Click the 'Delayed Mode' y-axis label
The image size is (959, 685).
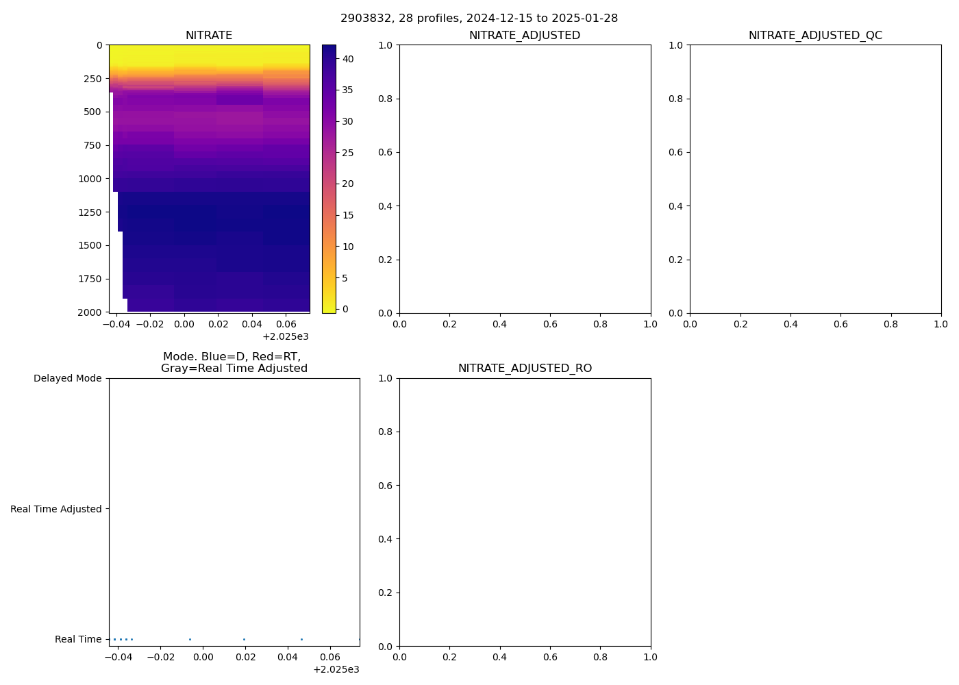pos(67,379)
